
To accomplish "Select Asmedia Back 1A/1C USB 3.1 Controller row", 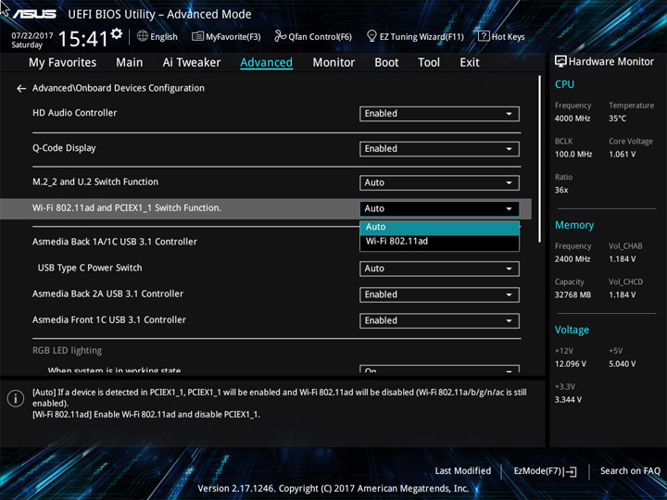I will [115, 242].
